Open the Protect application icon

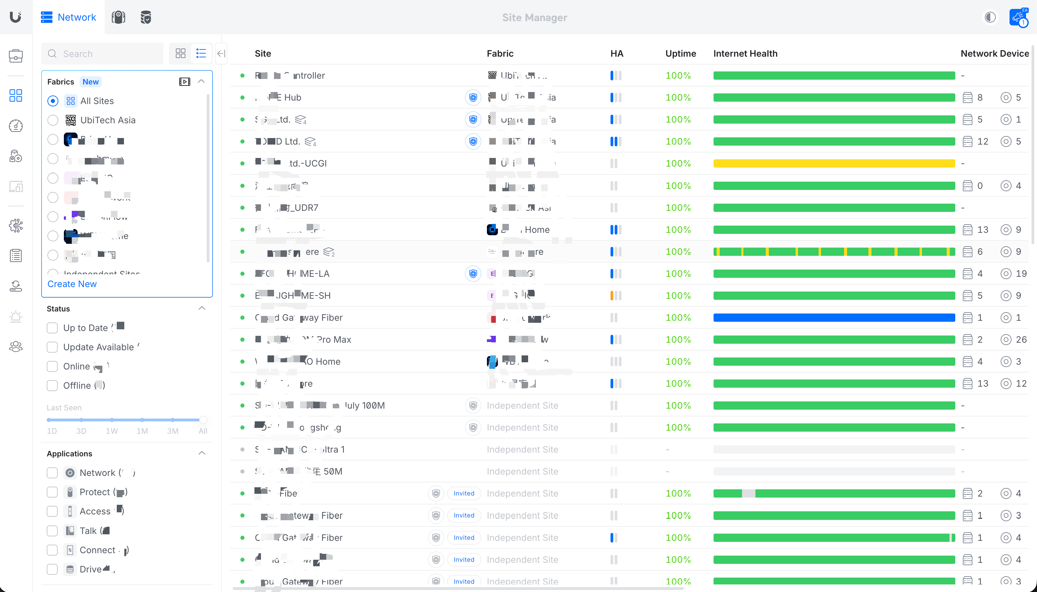(118, 17)
